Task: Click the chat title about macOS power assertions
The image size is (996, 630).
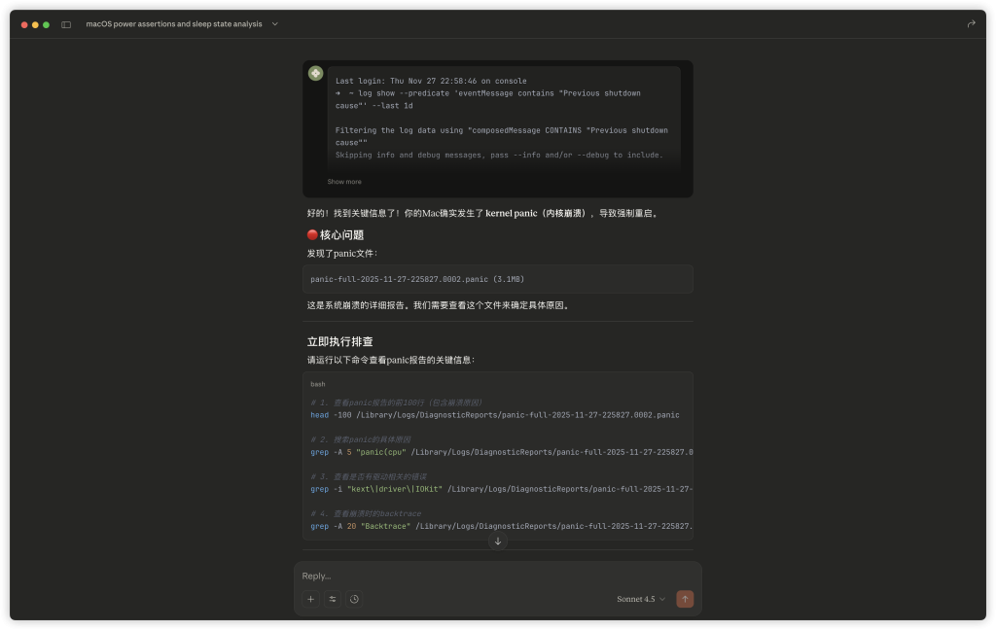Action: click(x=173, y=24)
